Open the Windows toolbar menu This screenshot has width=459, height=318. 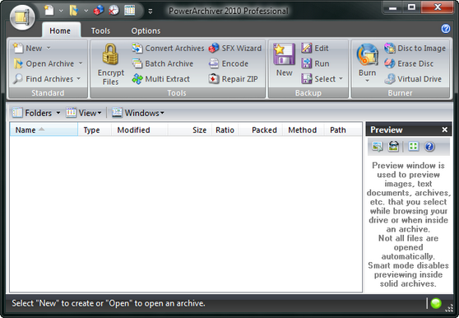(138, 113)
